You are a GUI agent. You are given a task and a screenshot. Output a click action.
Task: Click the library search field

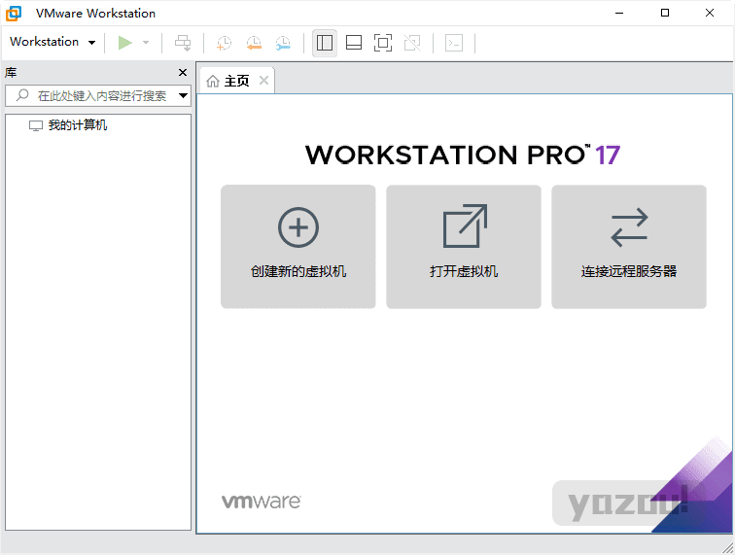(98, 95)
